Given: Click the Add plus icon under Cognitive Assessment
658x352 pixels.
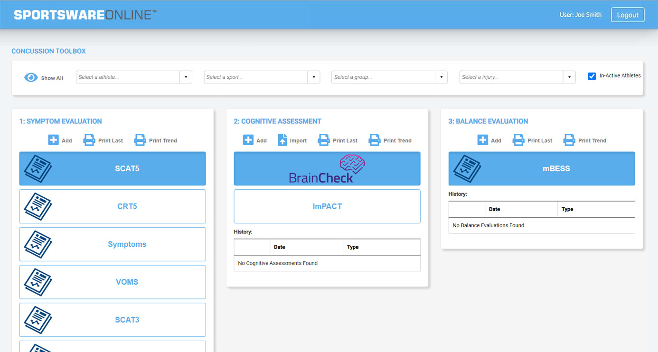Looking at the screenshot, I should (x=248, y=140).
